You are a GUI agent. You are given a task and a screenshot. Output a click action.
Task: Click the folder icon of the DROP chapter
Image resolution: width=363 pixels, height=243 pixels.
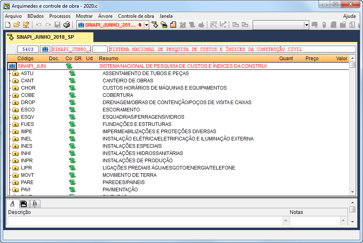click(x=15, y=103)
